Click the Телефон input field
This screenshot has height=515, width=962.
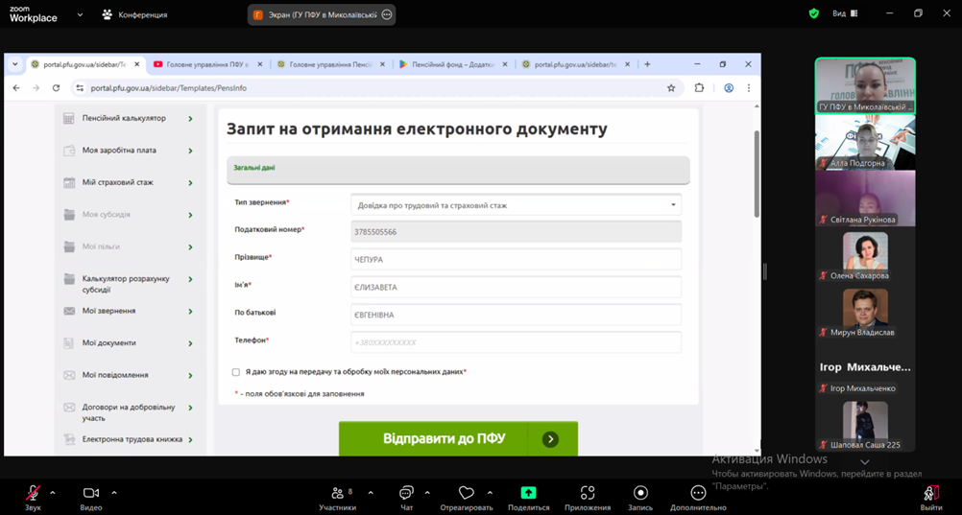coord(516,342)
